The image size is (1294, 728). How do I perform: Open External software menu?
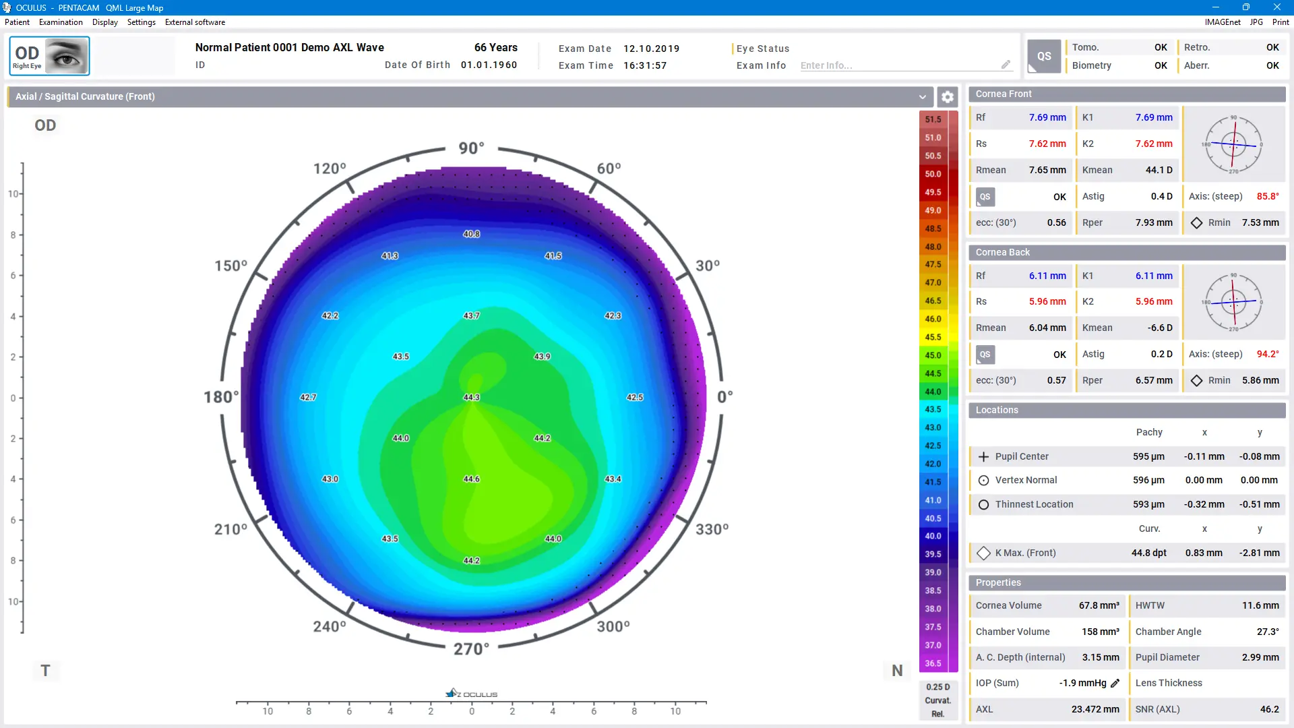195,22
